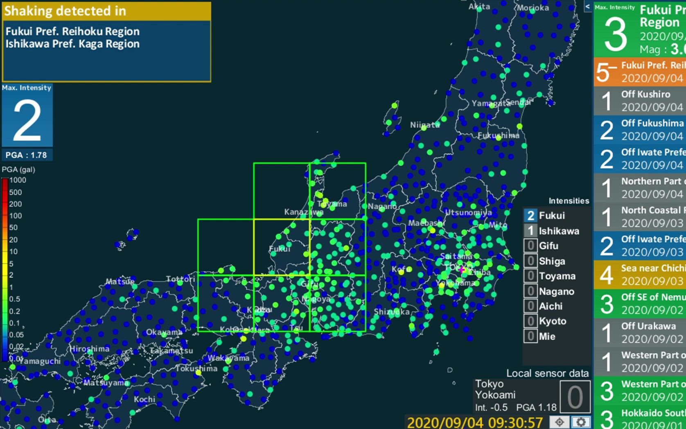Screen dimensions: 686x429
Task: Click the Shizuoka label on the map
Action: 392,312
